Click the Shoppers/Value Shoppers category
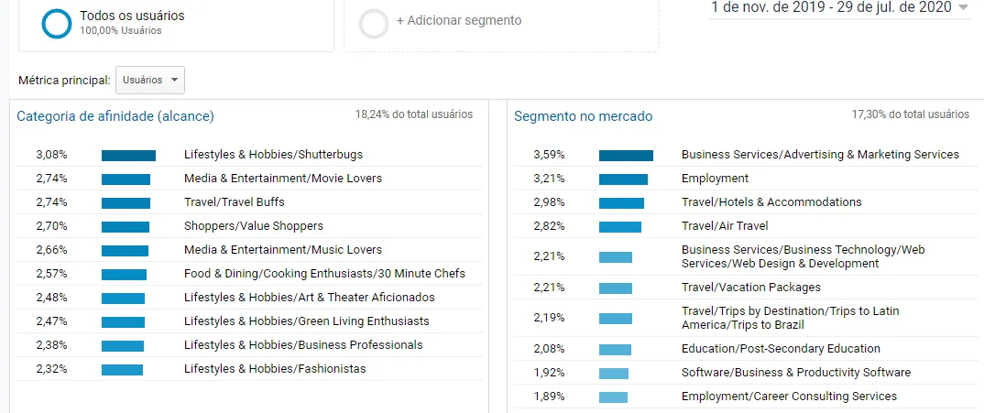The image size is (984, 413). point(254,226)
